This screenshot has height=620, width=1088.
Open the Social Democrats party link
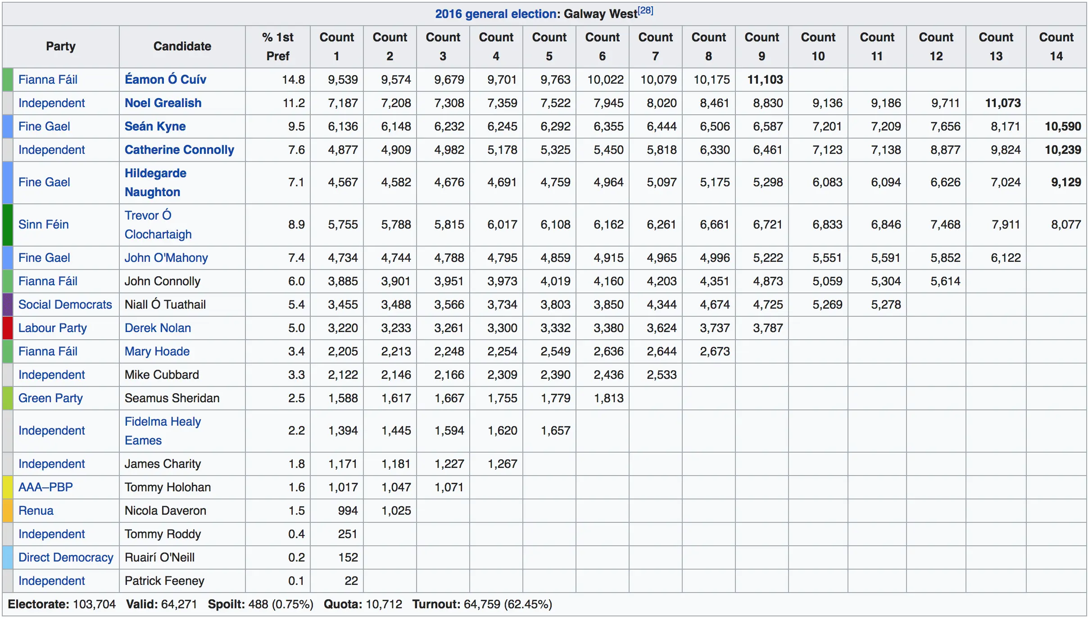(x=65, y=305)
